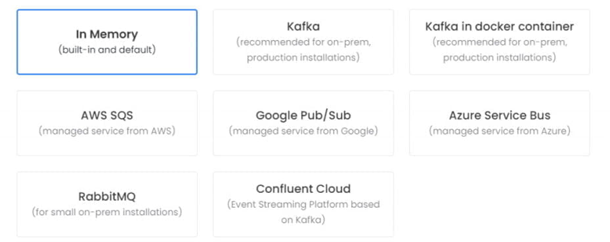
Task: Select the Confluent Cloud card
Action: (303, 205)
